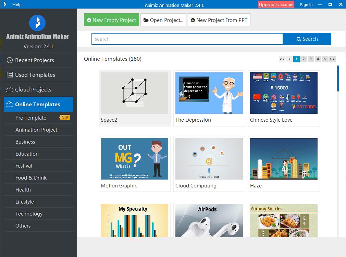Open Chinese Style Love template thumbnail
346x257 pixels.
[x=284, y=93]
